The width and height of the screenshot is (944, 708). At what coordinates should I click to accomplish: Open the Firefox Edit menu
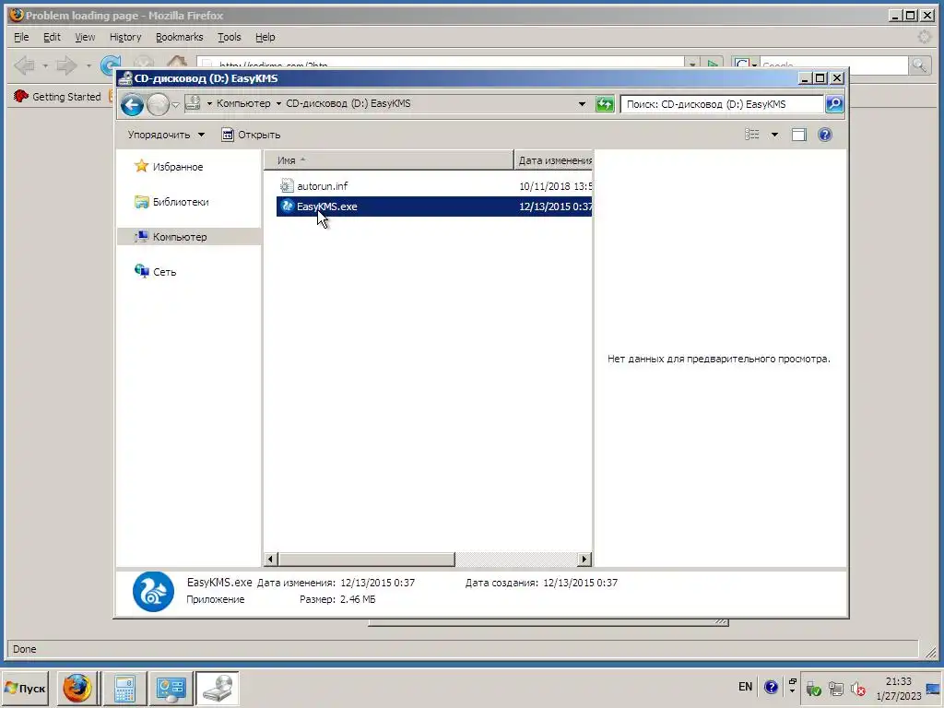click(52, 37)
